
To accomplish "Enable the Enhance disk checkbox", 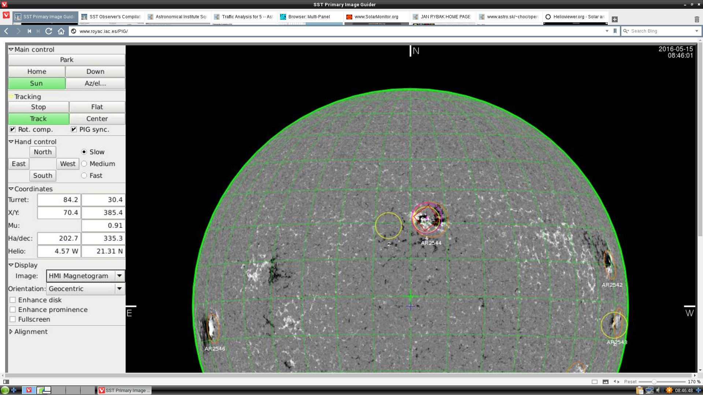I will [13, 300].
